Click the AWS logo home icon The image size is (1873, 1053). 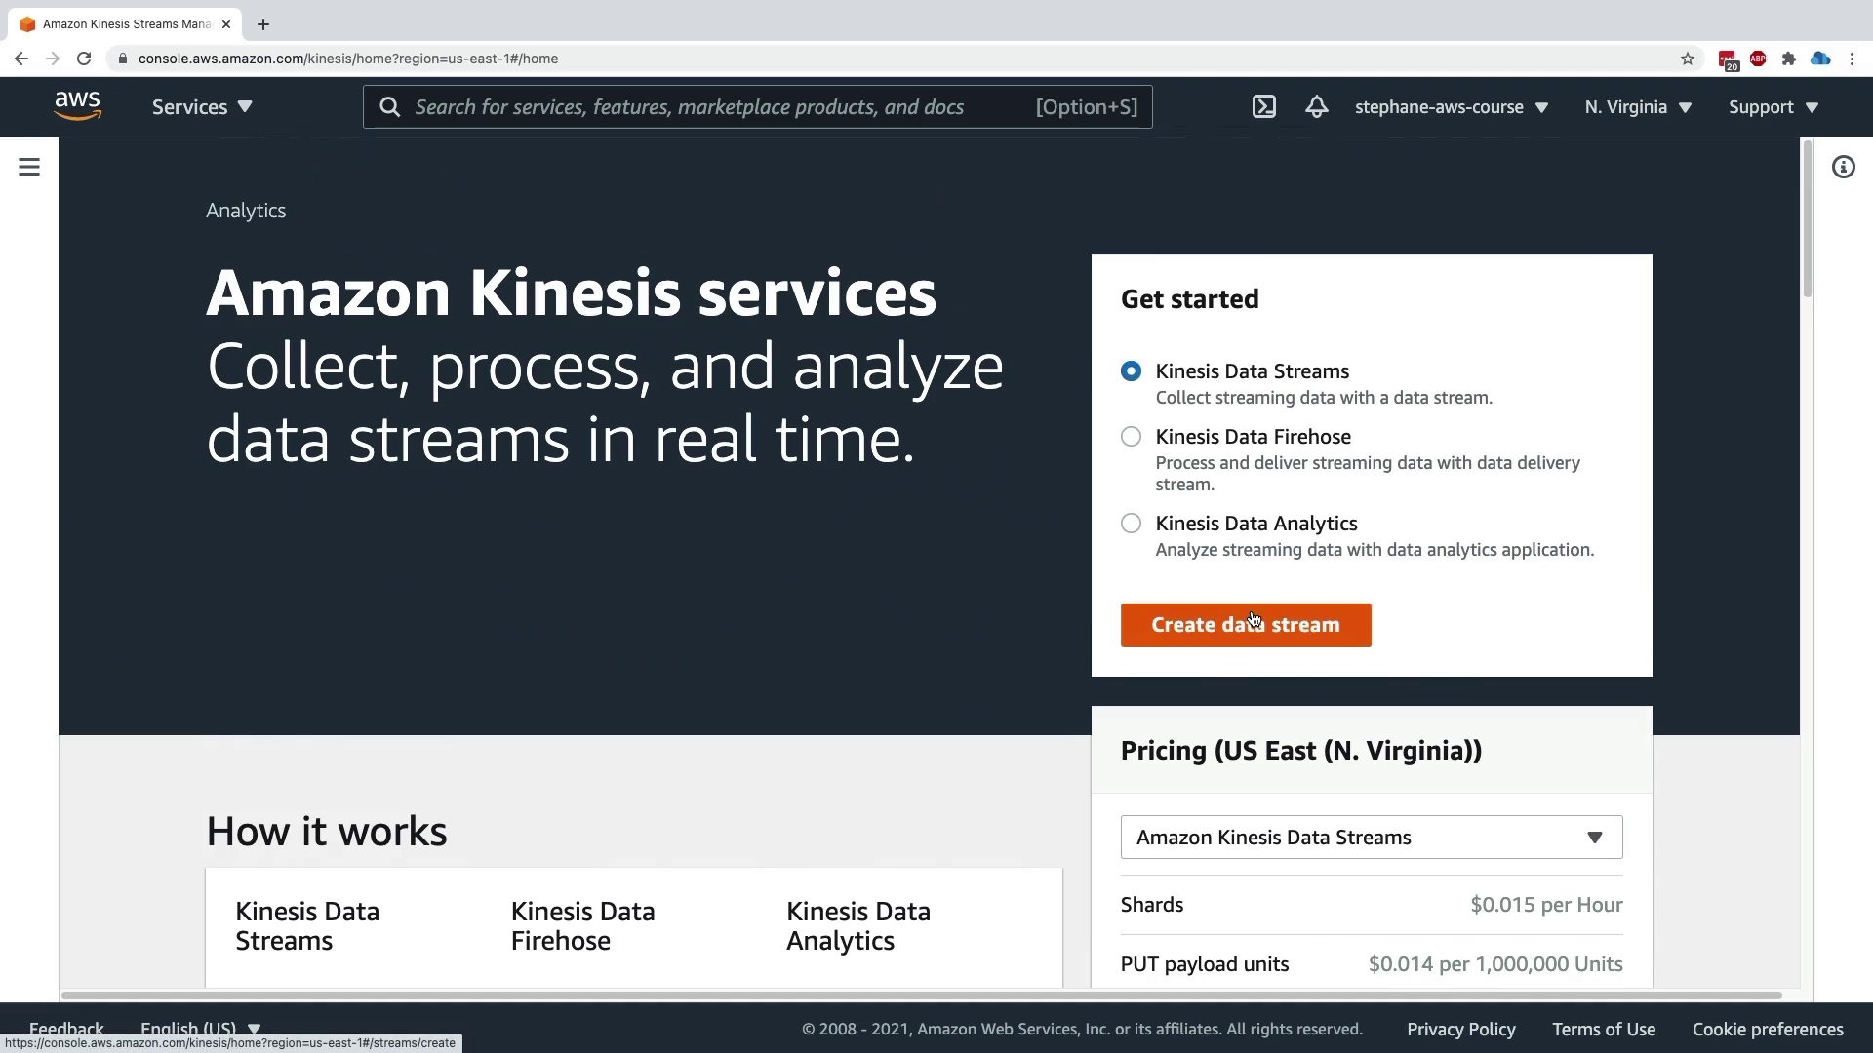click(x=77, y=106)
